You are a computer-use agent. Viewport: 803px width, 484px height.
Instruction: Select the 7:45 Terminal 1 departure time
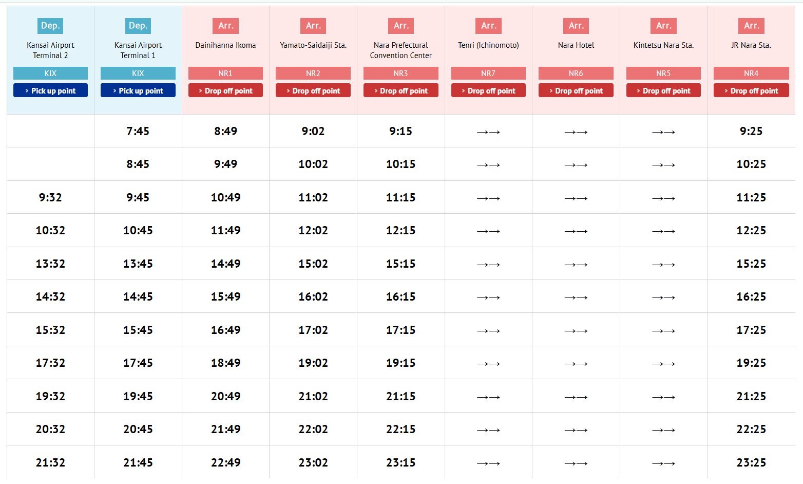tap(138, 131)
